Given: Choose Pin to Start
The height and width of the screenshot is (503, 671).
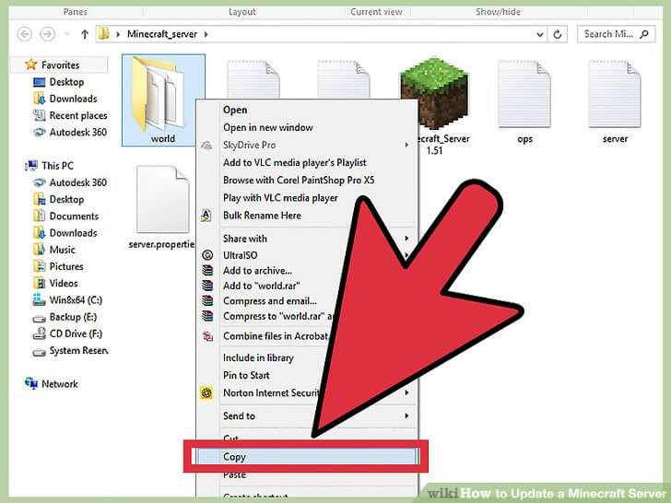Looking at the screenshot, I should [246, 375].
